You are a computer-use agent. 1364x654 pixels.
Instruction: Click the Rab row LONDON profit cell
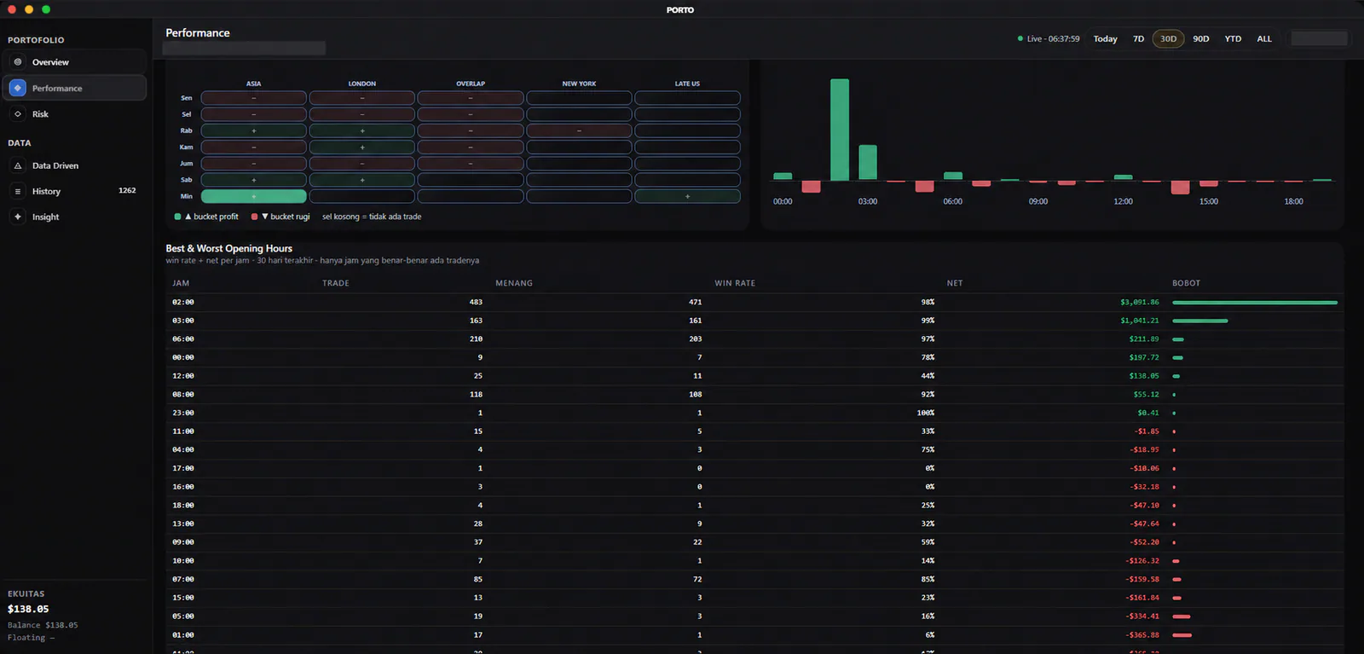point(361,130)
